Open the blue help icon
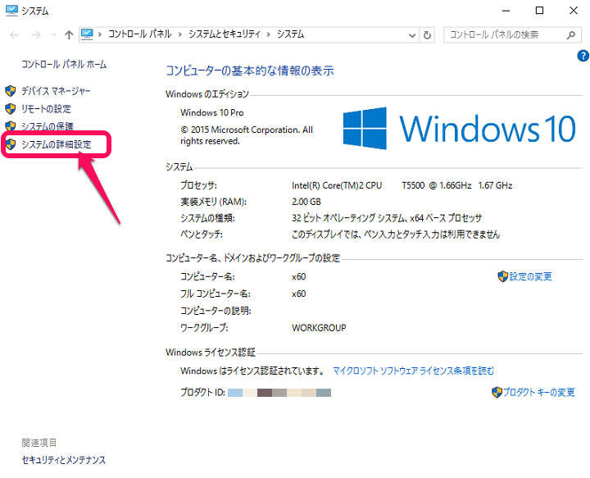590x478 pixels. tap(583, 56)
